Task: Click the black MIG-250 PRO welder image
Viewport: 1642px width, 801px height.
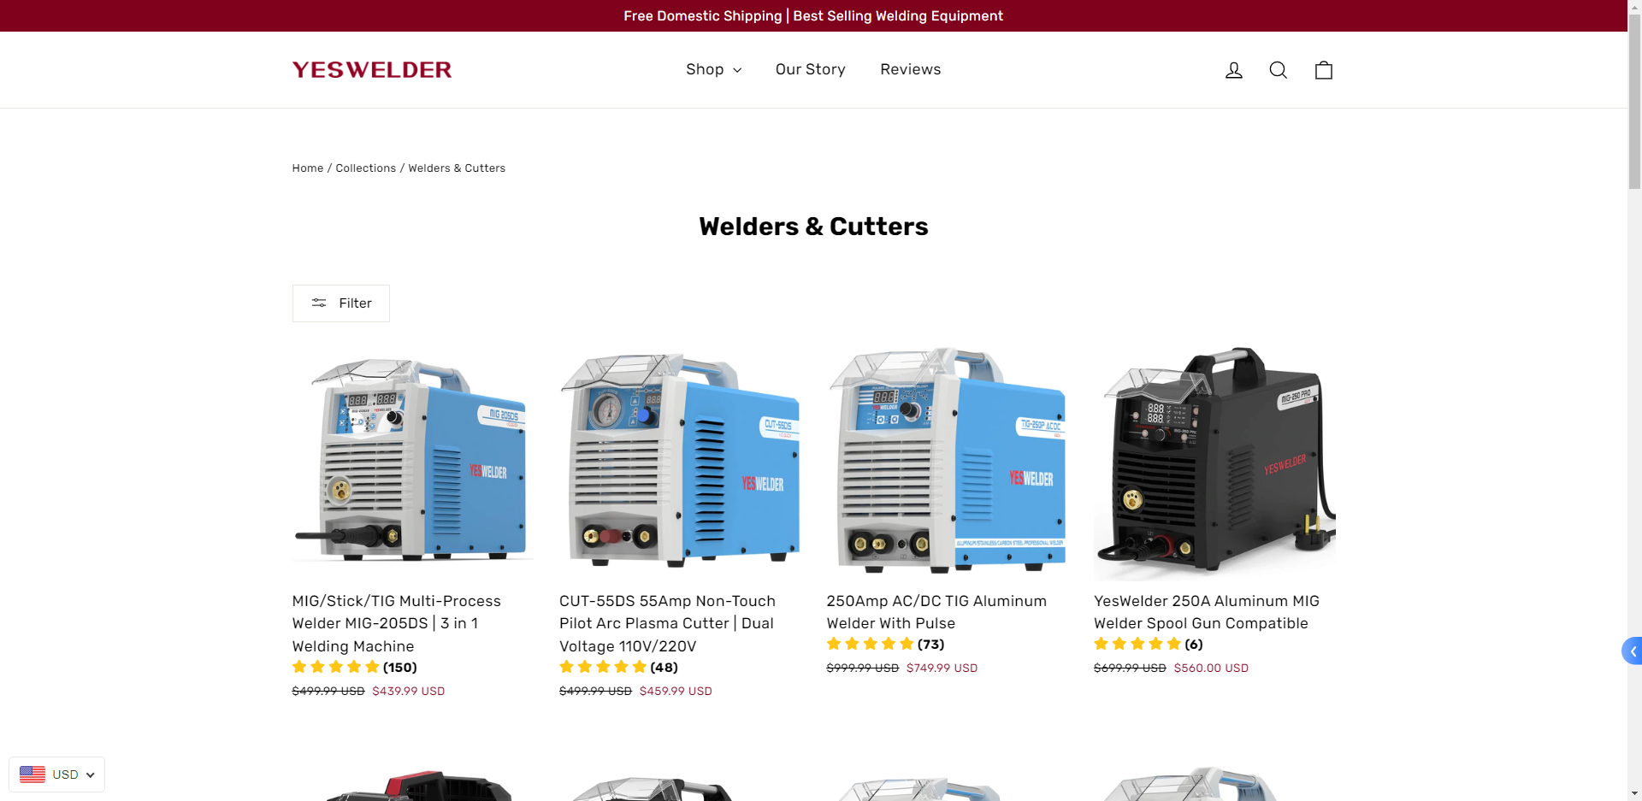Action: [x=1214, y=462]
